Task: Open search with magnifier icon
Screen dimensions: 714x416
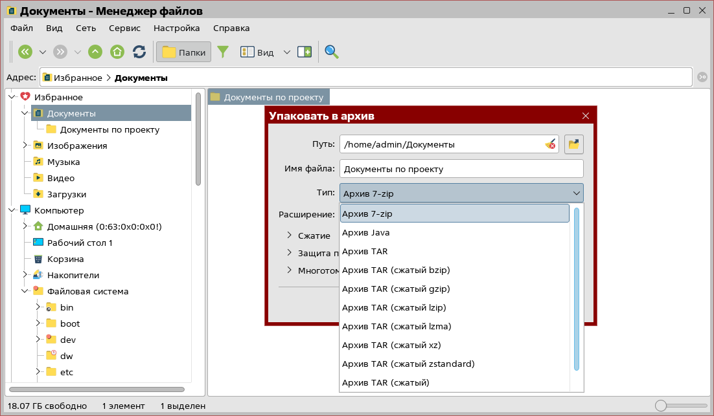Action: click(x=332, y=52)
